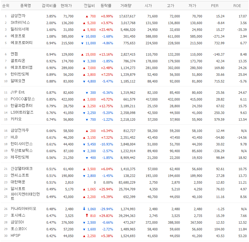Click 삼성전자 search ratio 3.85%
Image resolution: width=249 pixels, height=242 pixels.
51,16
